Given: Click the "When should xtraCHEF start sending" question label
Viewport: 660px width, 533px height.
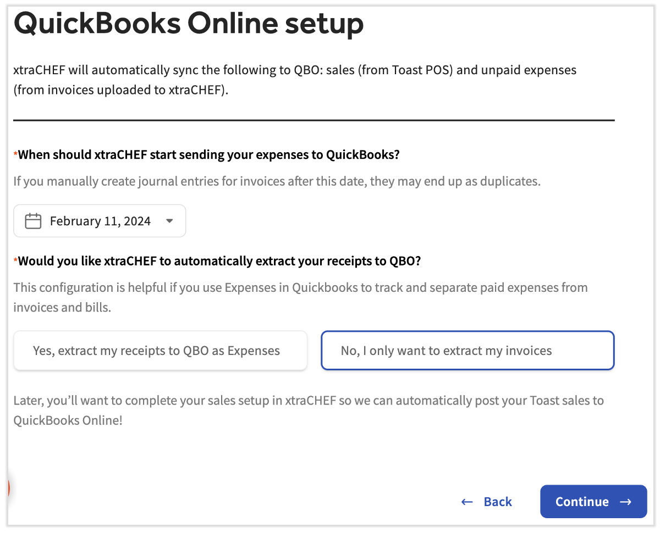Looking at the screenshot, I should tap(209, 155).
